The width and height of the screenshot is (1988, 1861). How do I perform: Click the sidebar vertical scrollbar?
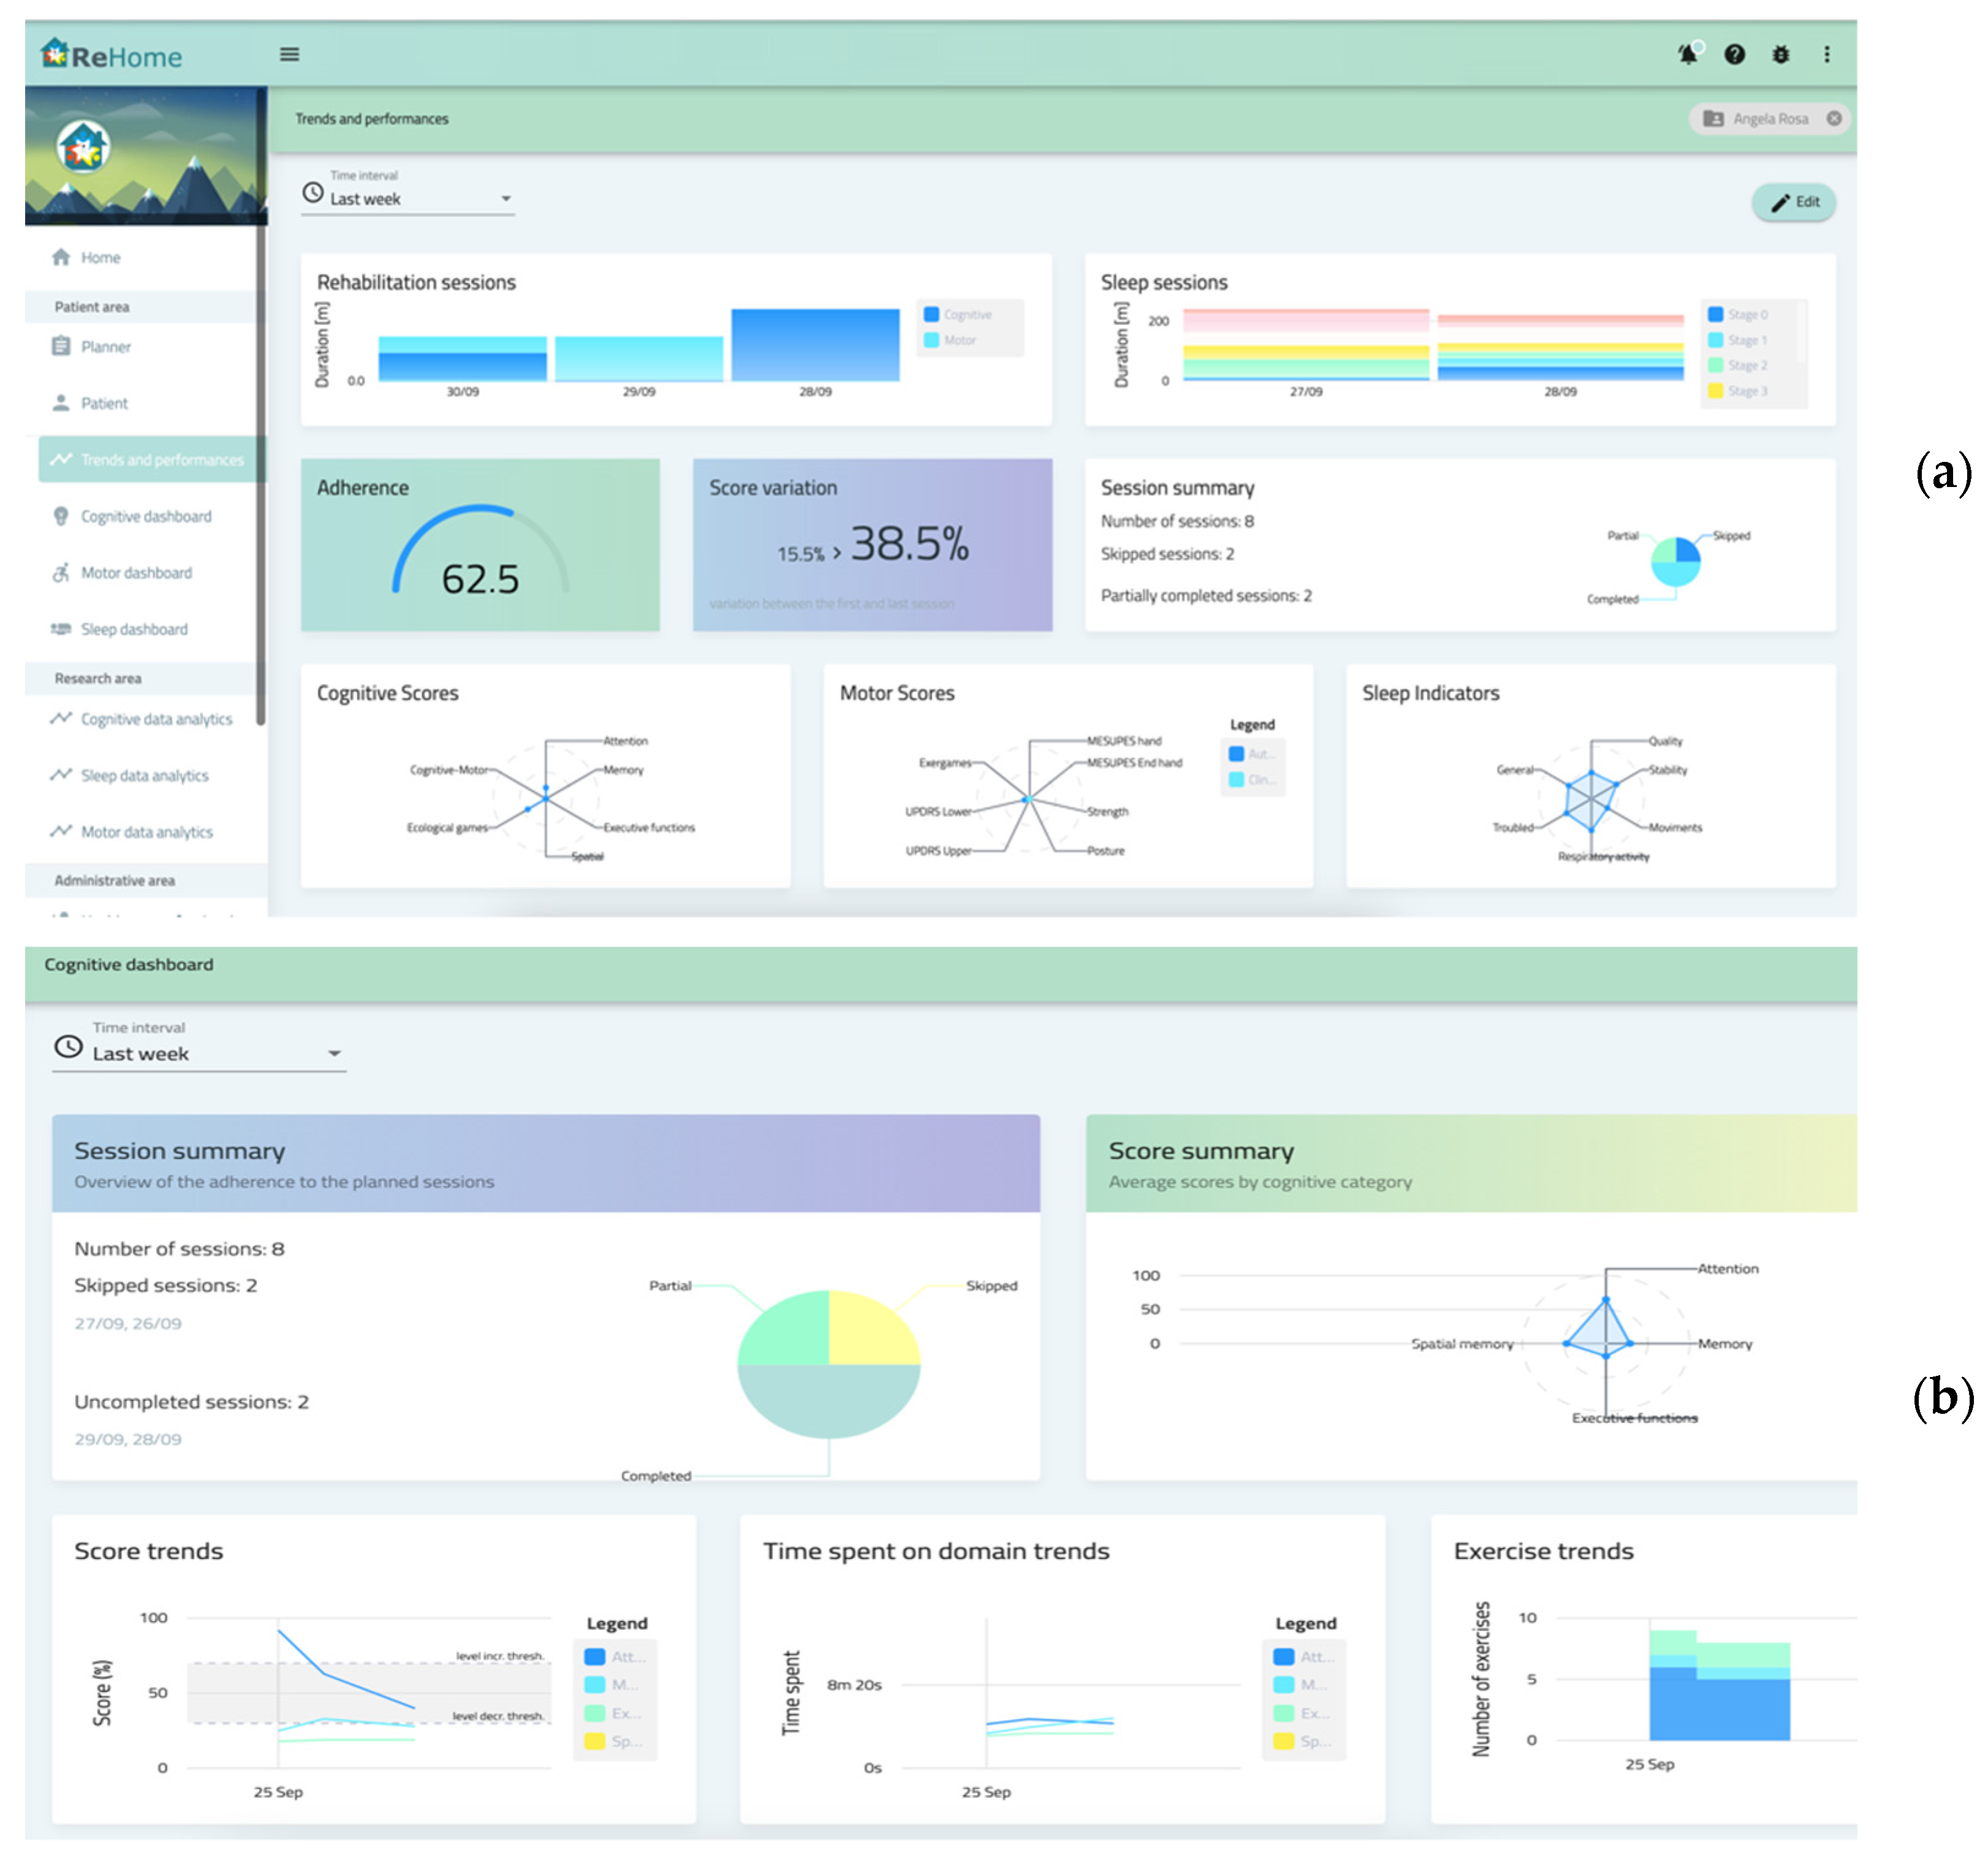pyautogui.click(x=261, y=400)
